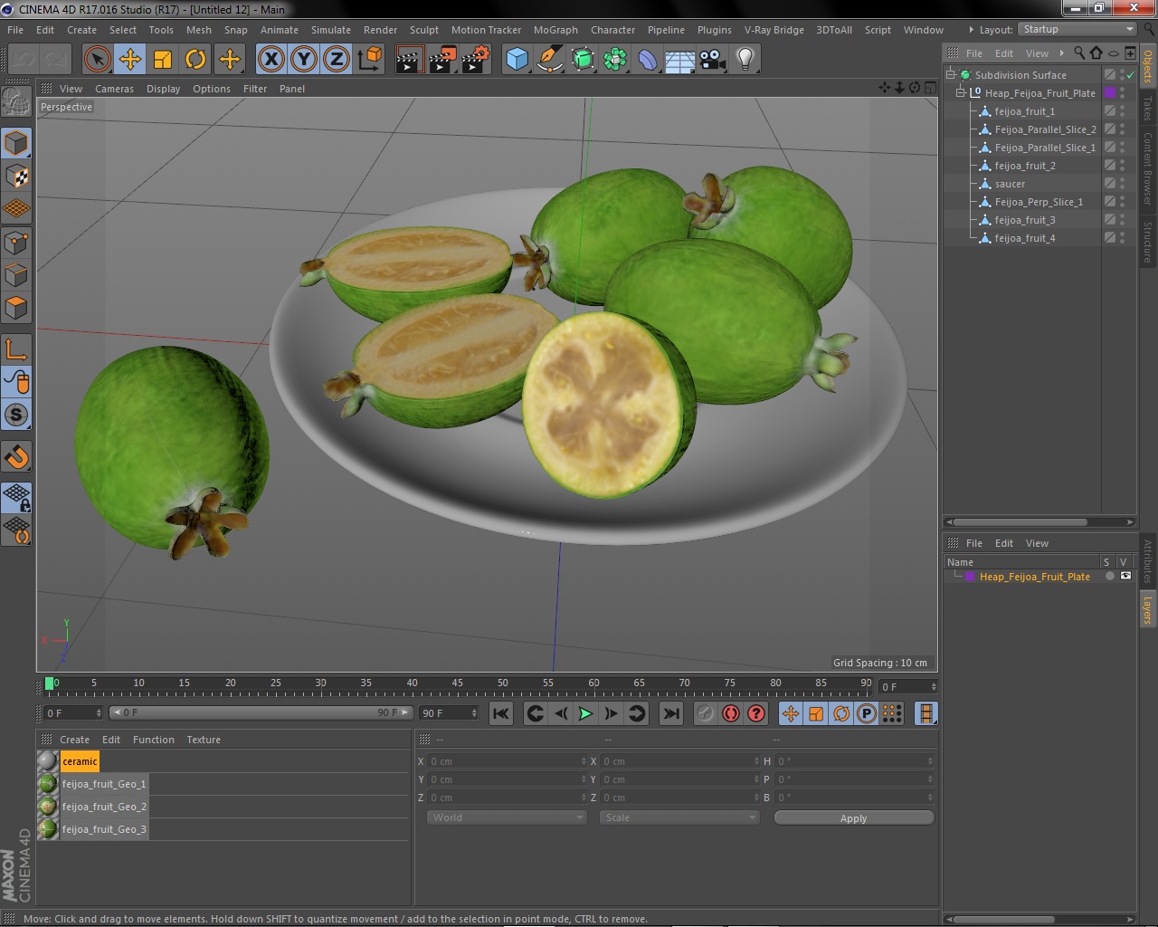Switch to the Attributes side tab
Viewport: 1158px width, 927px height.
tap(1147, 561)
